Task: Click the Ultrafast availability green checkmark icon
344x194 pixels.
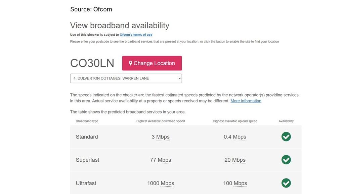Action: click(x=286, y=183)
